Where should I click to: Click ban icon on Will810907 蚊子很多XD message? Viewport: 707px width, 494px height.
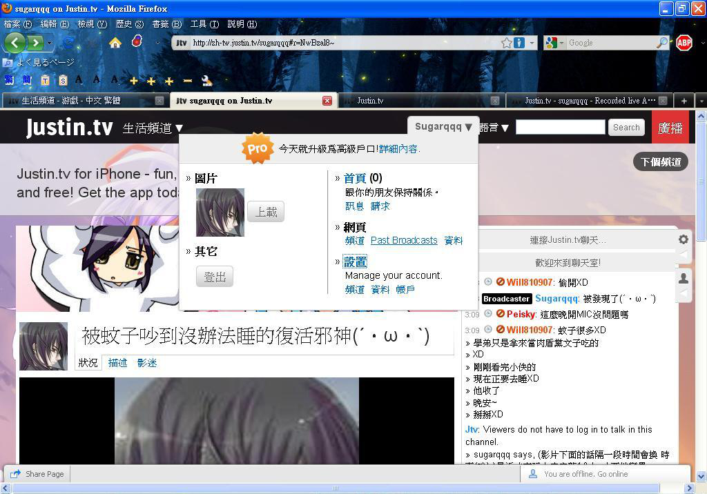coord(500,330)
